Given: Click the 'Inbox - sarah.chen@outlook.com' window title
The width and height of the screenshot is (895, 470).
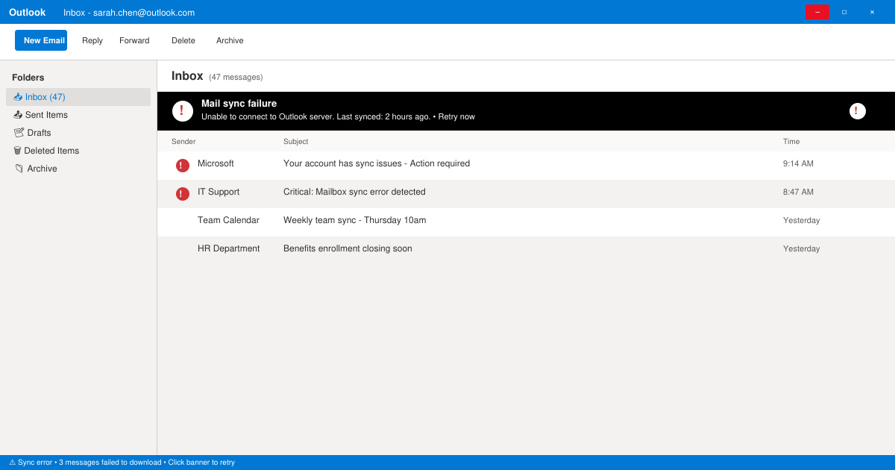Looking at the screenshot, I should pyautogui.click(x=129, y=13).
